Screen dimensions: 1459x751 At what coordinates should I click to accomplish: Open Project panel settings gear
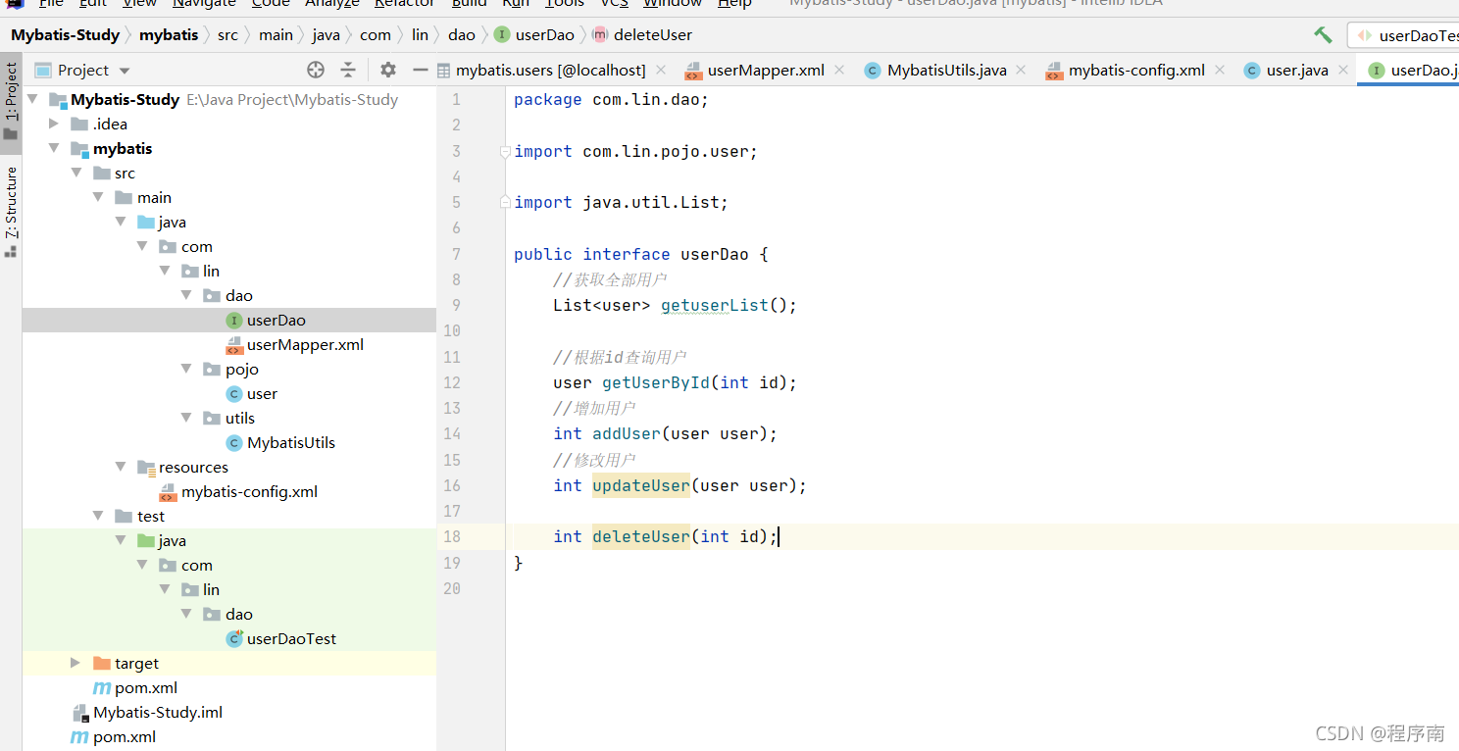tap(388, 70)
